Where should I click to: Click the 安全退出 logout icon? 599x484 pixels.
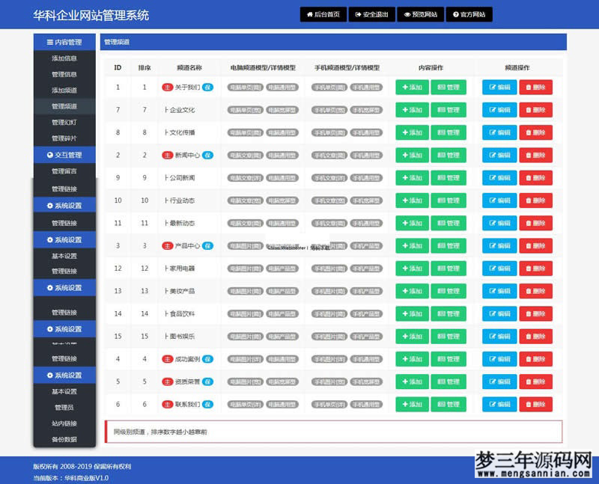click(358, 13)
